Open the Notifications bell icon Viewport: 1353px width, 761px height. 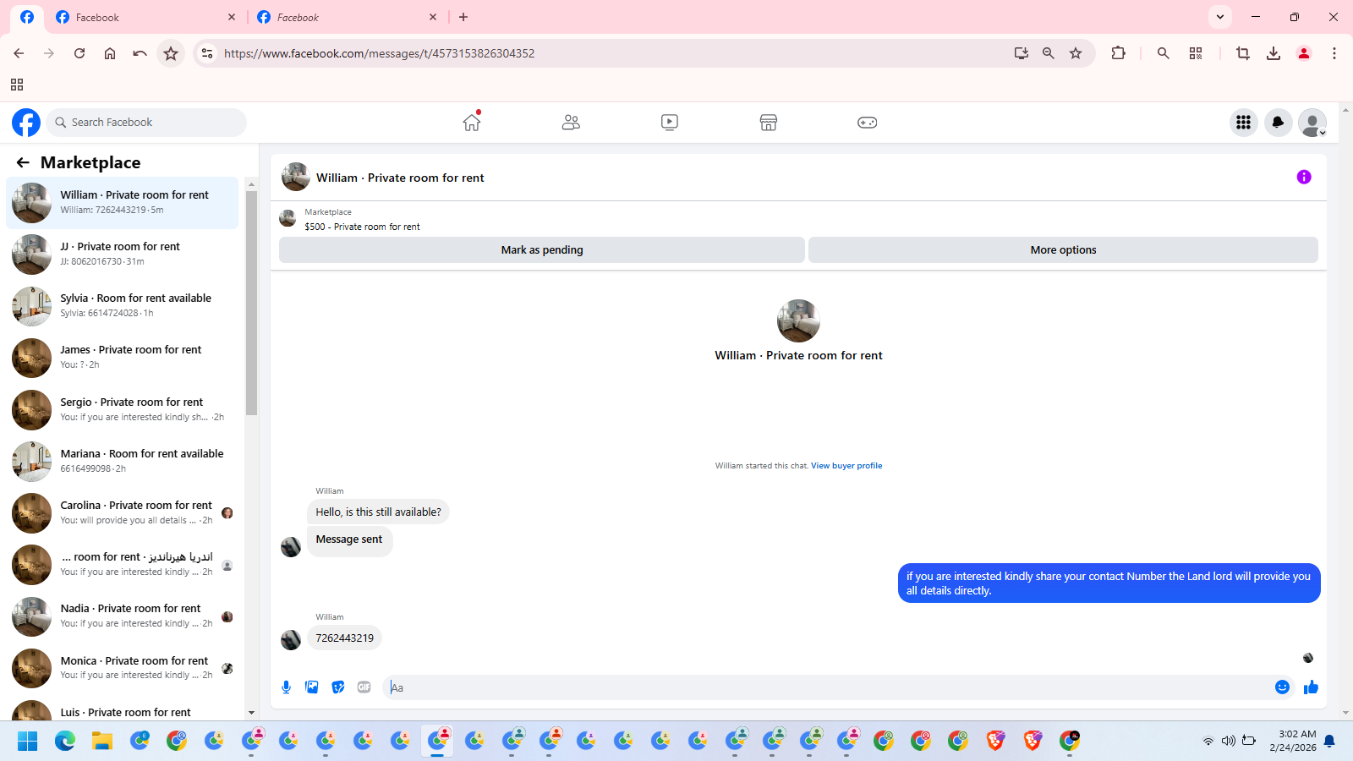pos(1278,123)
